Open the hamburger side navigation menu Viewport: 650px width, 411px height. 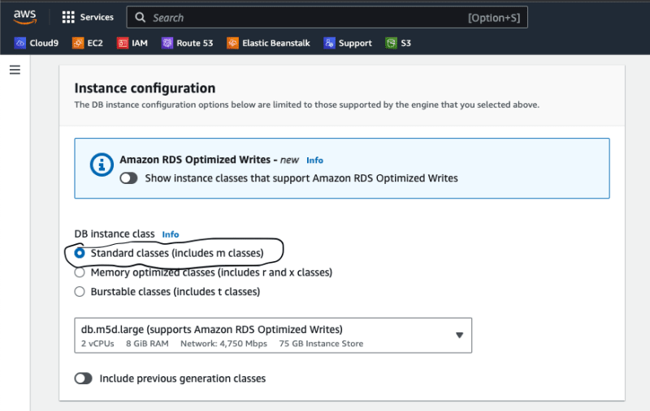[15, 70]
